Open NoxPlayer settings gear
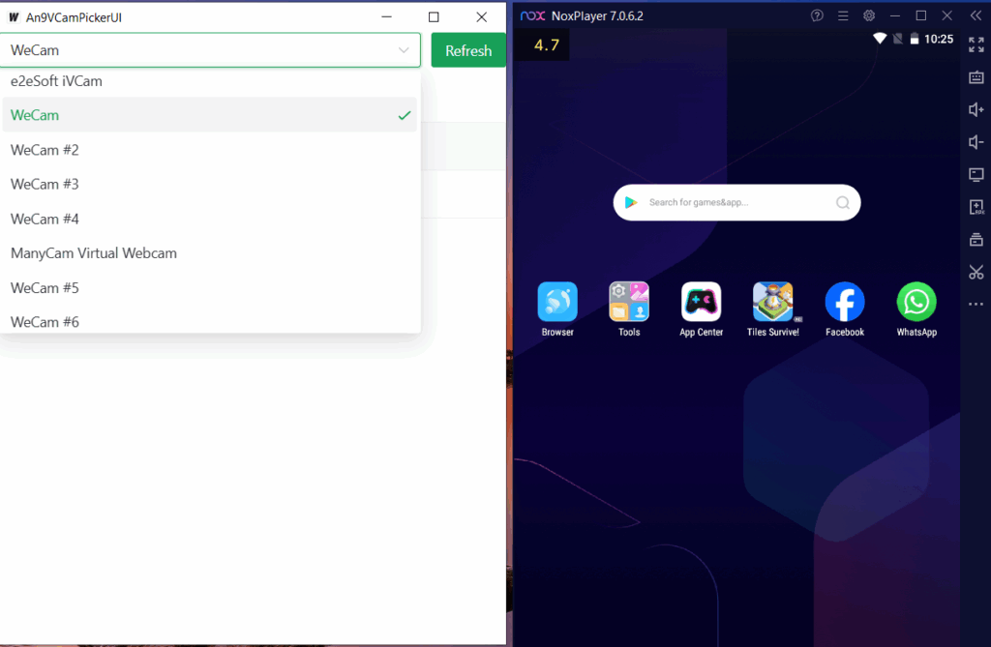The image size is (991, 647). coord(869,15)
